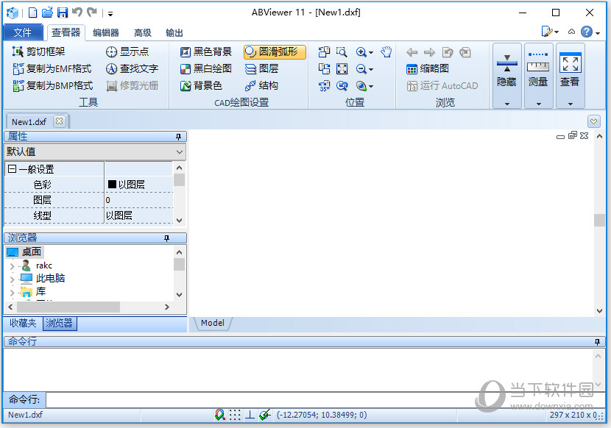The width and height of the screenshot is (611, 428).
Task: Open the 默认值 properties combo box
Action: point(95,151)
